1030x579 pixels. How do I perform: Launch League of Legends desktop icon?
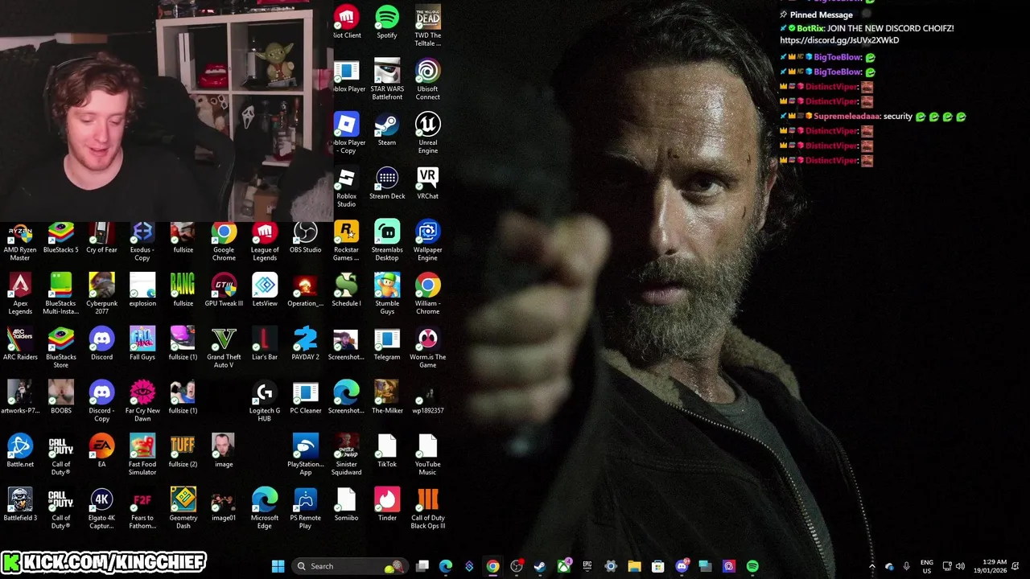tap(265, 240)
